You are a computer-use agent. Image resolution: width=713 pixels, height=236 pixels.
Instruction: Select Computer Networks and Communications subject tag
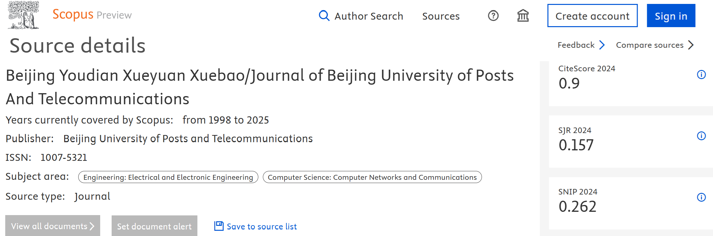(372, 177)
